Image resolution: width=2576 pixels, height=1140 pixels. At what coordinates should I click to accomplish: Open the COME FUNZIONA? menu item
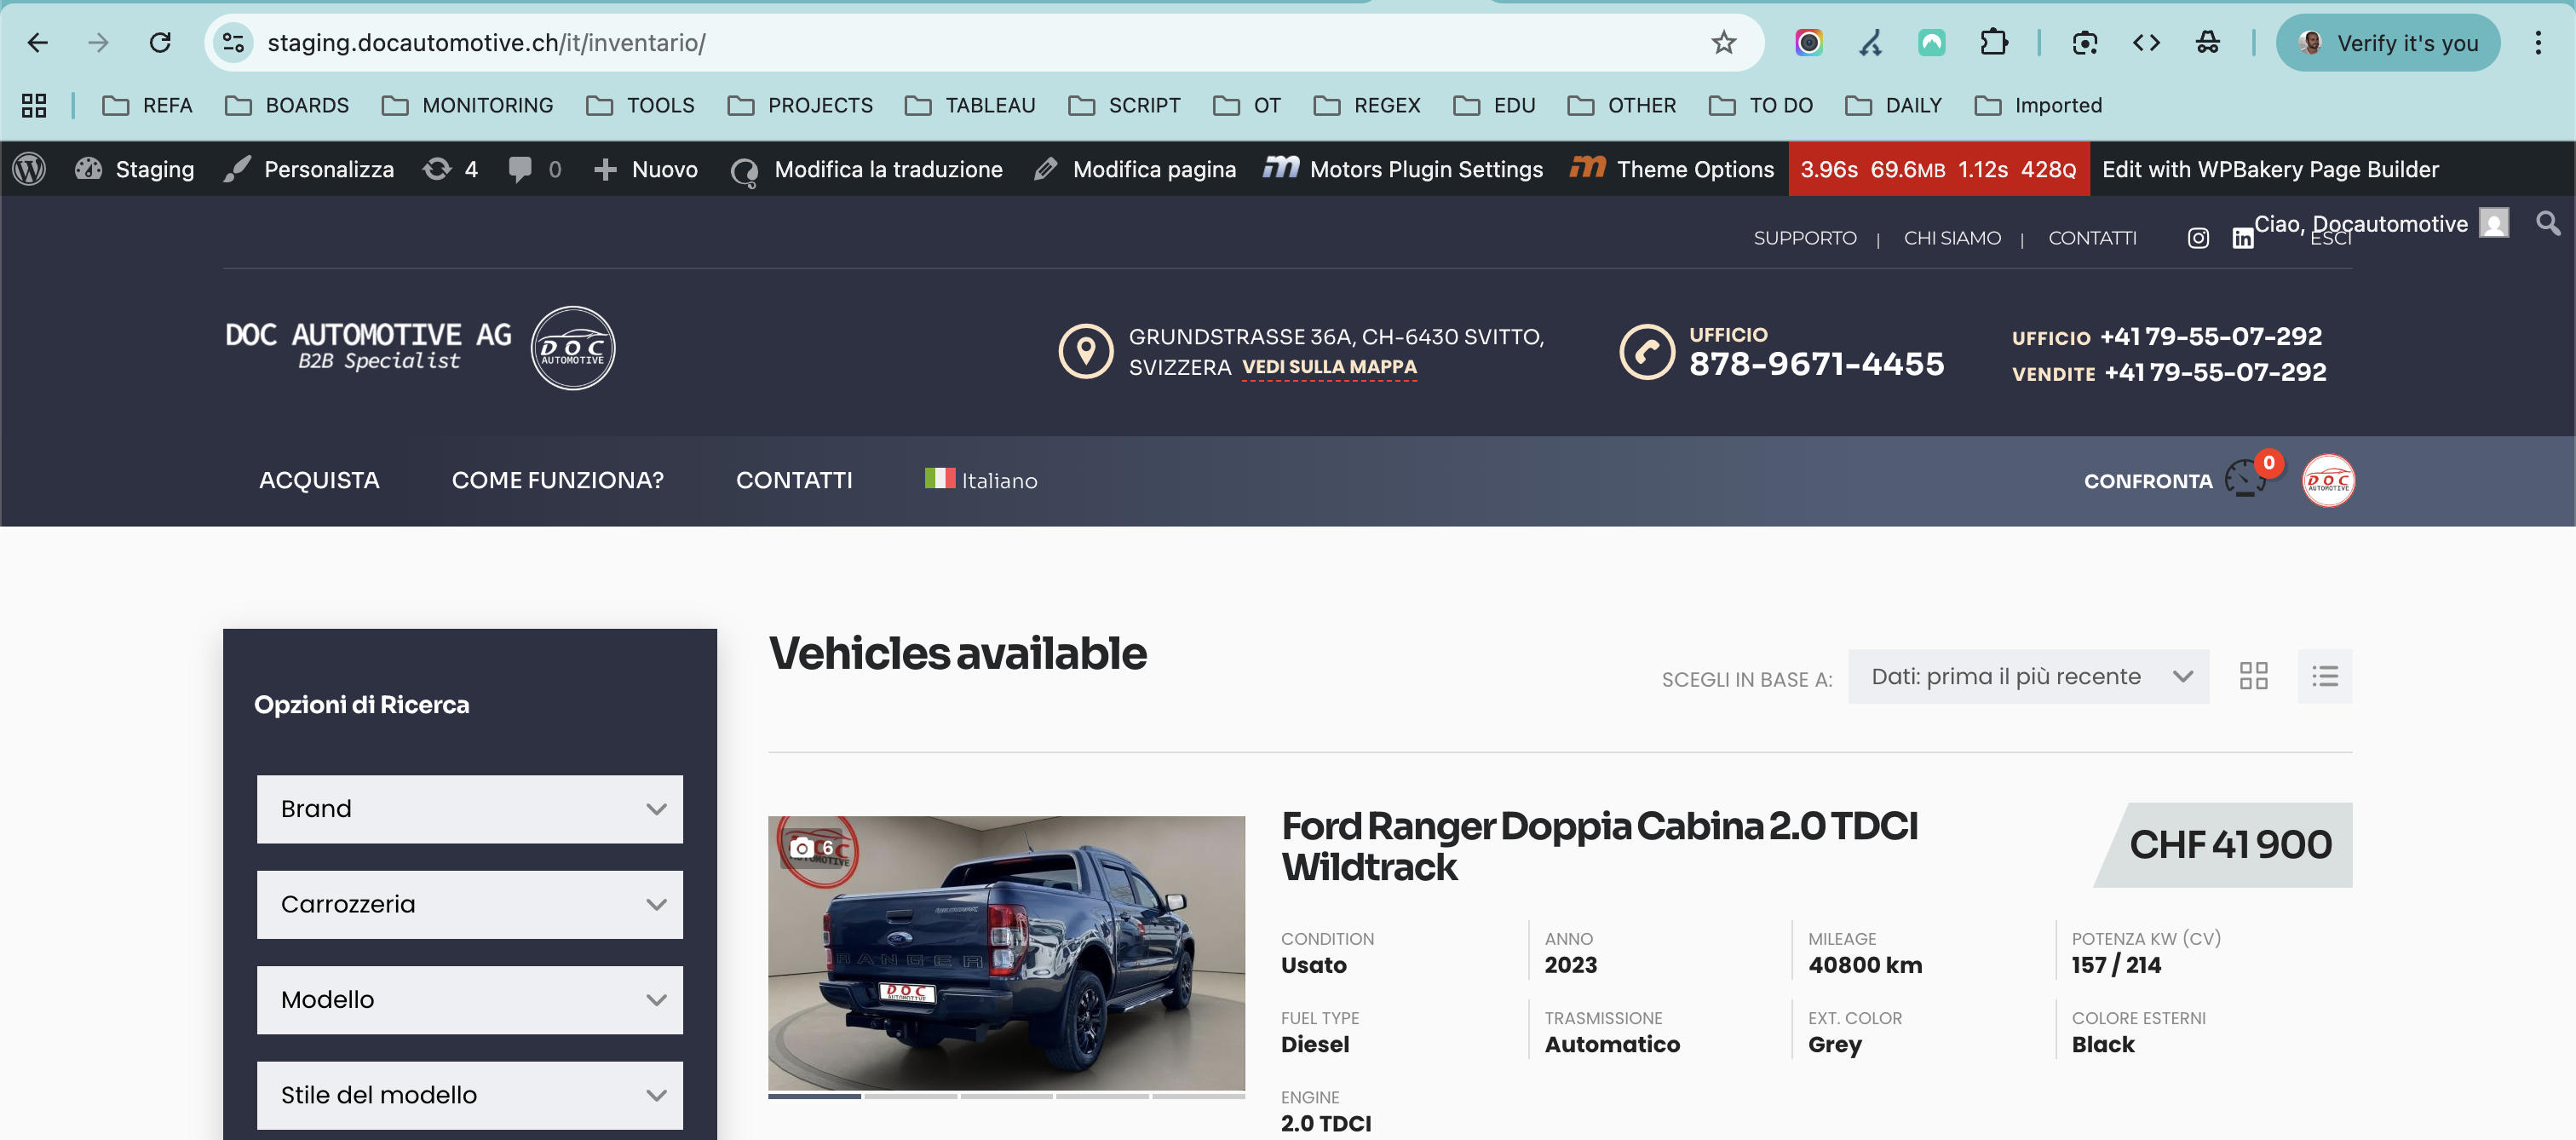pos(557,480)
